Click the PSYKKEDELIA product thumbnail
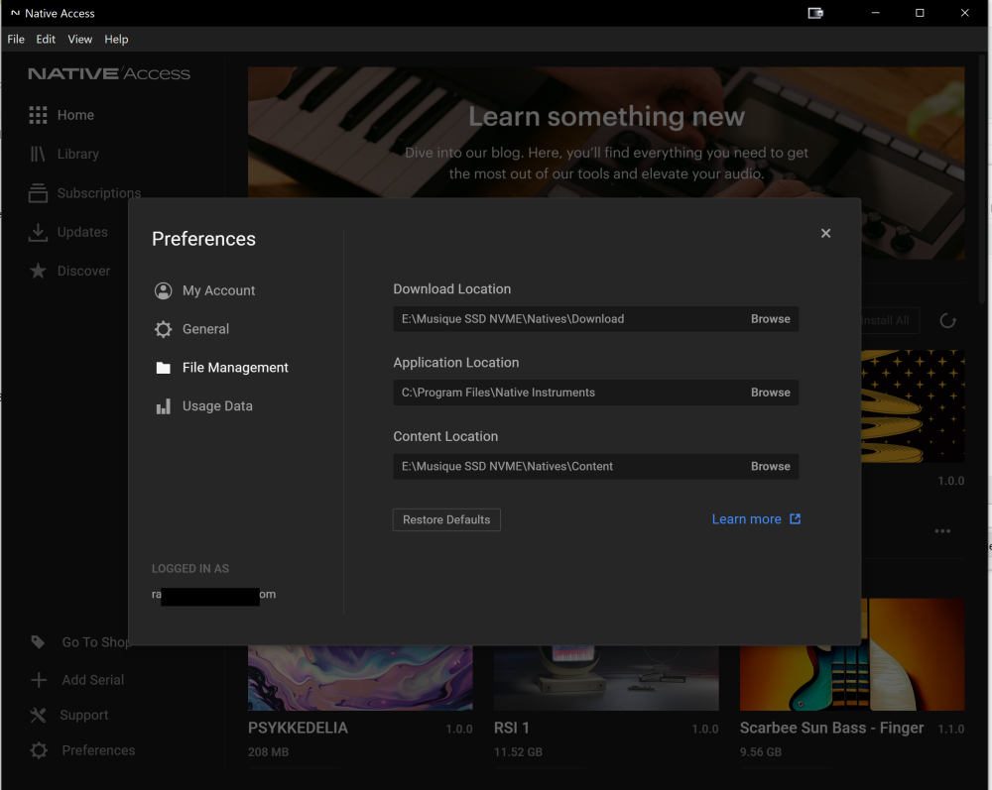The image size is (992, 790). pos(360,678)
